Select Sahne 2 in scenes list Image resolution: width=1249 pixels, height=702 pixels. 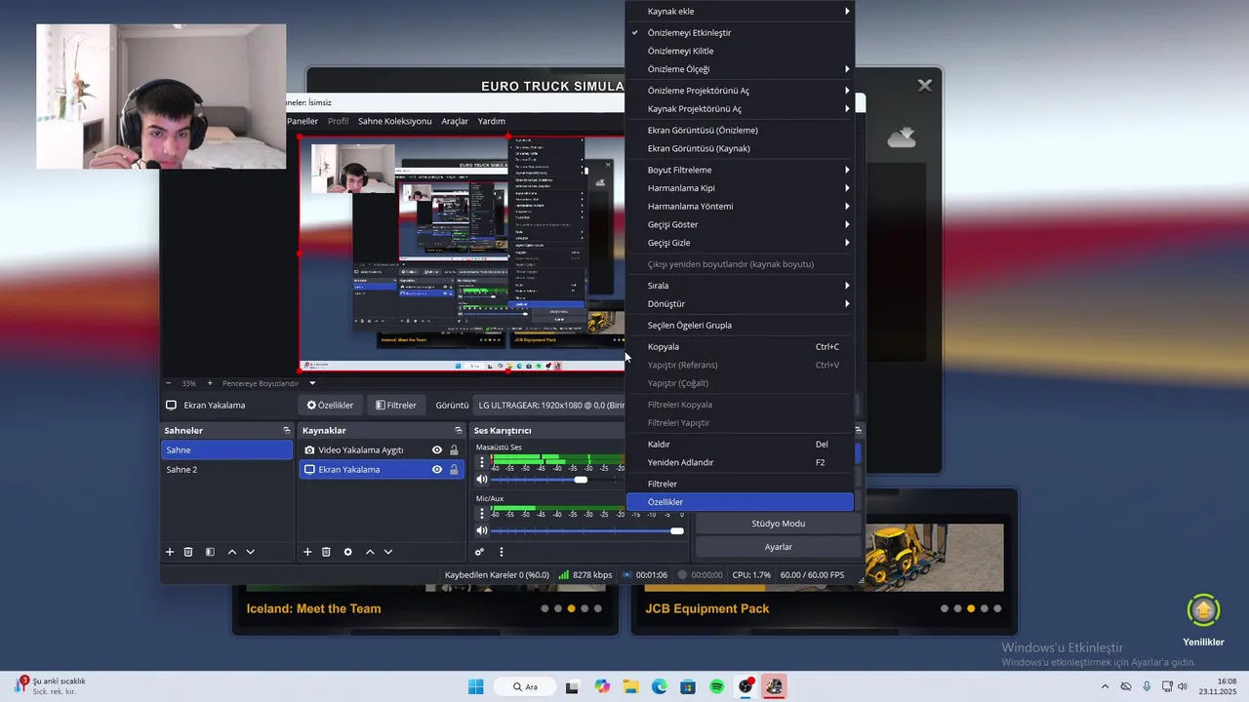click(226, 469)
